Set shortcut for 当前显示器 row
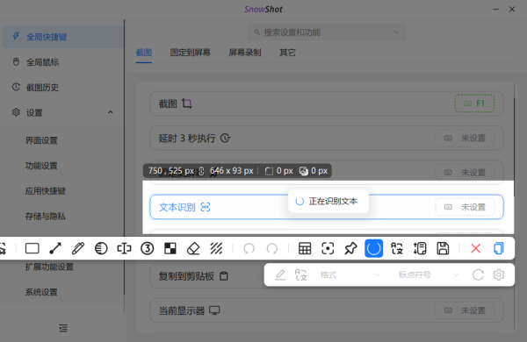 465,310
